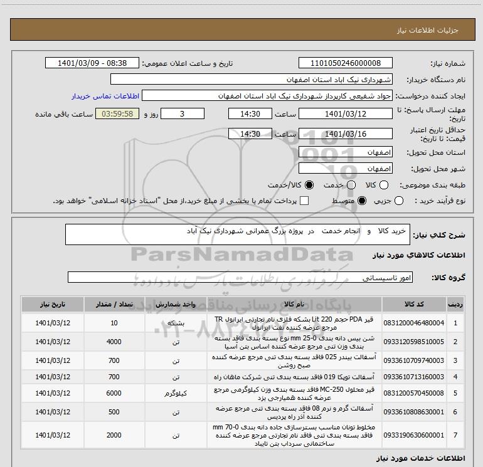Click item code 0933120598510005

(x=414, y=342)
